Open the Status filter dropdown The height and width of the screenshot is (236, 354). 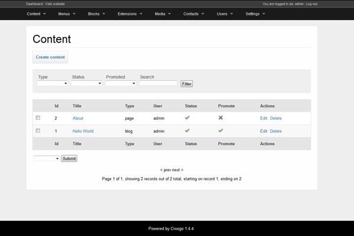coord(87,84)
